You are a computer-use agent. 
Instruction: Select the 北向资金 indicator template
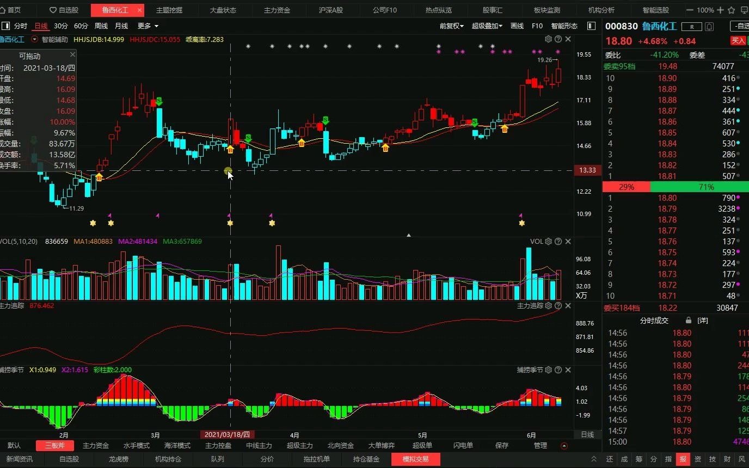click(x=341, y=446)
